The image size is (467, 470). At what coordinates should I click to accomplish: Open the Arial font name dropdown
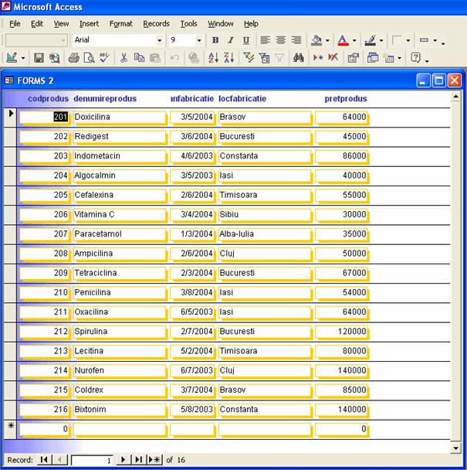[160, 40]
